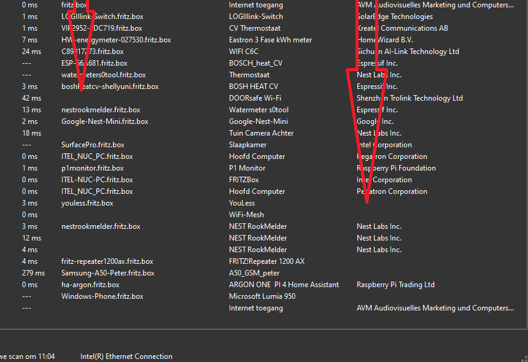Image resolution: width=528 pixels, height=362 pixels.
Task: Click the 279 ms latency value
Action: [33, 273]
